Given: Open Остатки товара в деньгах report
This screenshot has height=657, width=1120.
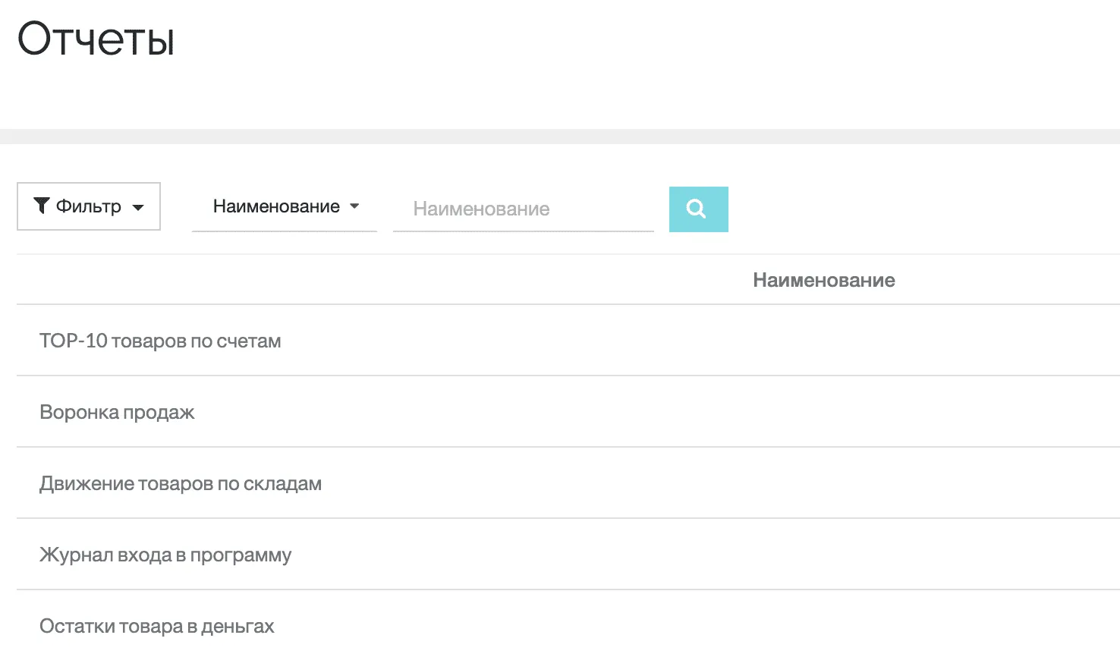Looking at the screenshot, I should pyautogui.click(x=157, y=627).
